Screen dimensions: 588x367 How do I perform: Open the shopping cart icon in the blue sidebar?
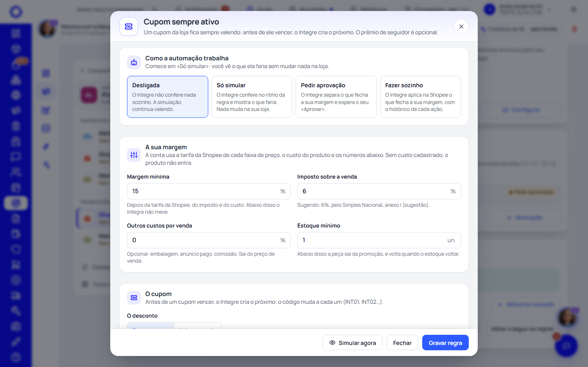coord(16,265)
